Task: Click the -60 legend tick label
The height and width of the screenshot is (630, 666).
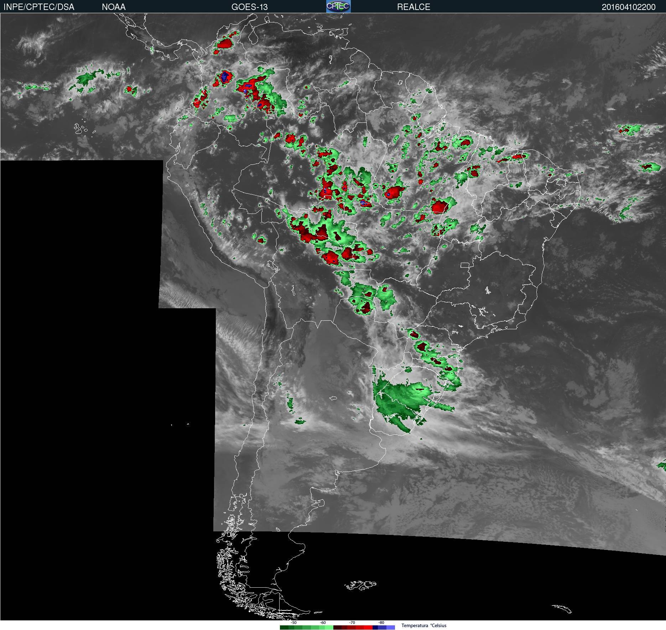Action: pos(323,623)
